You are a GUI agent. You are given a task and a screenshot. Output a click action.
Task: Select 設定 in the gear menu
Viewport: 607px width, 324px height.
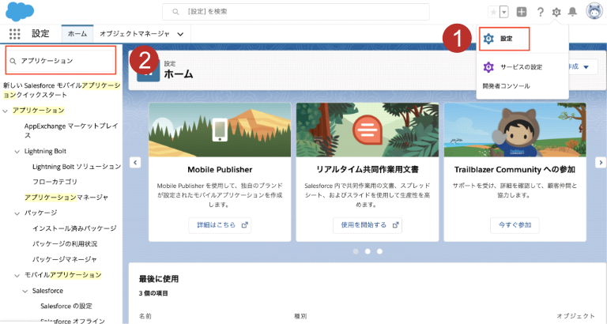[505, 38]
